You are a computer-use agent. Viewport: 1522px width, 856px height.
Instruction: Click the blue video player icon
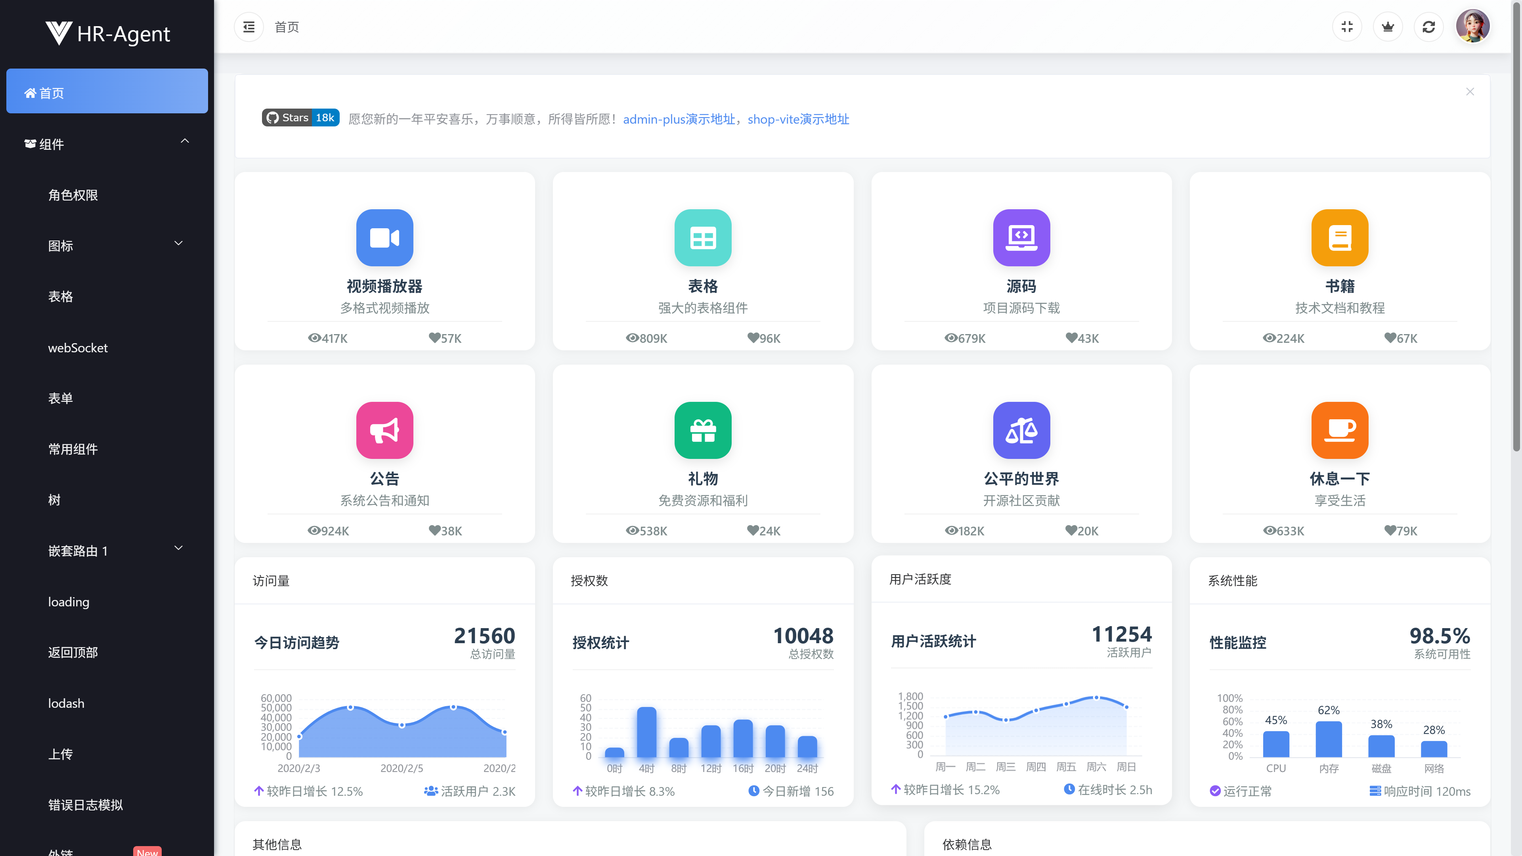tap(384, 237)
